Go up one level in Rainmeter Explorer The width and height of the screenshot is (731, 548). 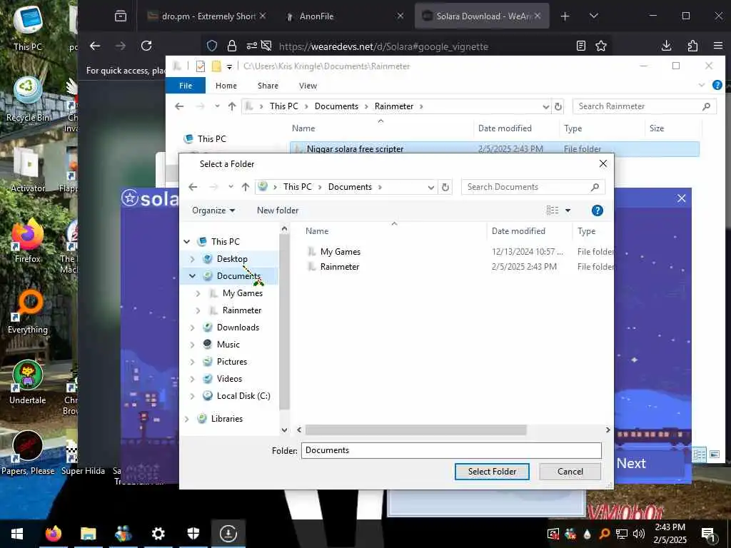tap(232, 106)
